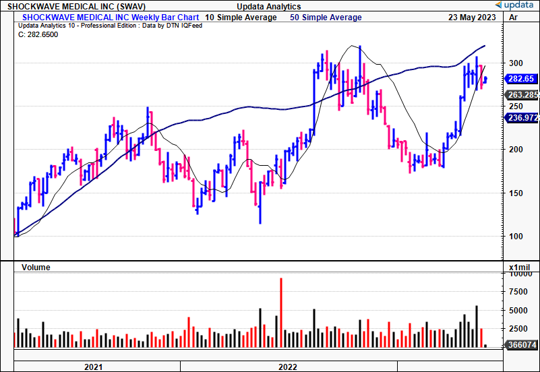Click the 2022 time axis label
This screenshot has width=540, height=372.
pyautogui.click(x=288, y=367)
